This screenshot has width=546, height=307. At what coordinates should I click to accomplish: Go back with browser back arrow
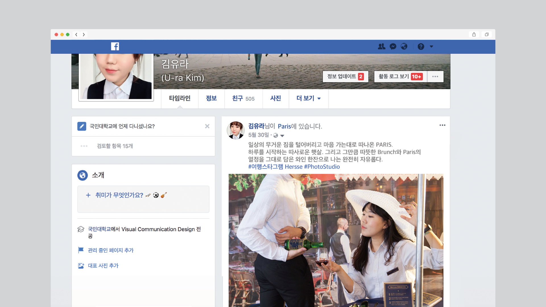tap(76, 34)
